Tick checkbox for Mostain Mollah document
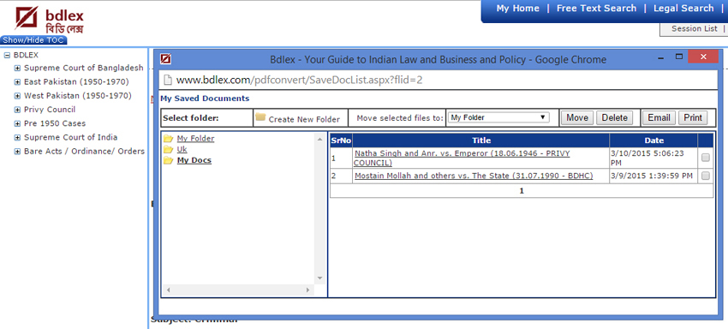The width and height of the screenshot is (728, 329). click(x=705, y=176)
